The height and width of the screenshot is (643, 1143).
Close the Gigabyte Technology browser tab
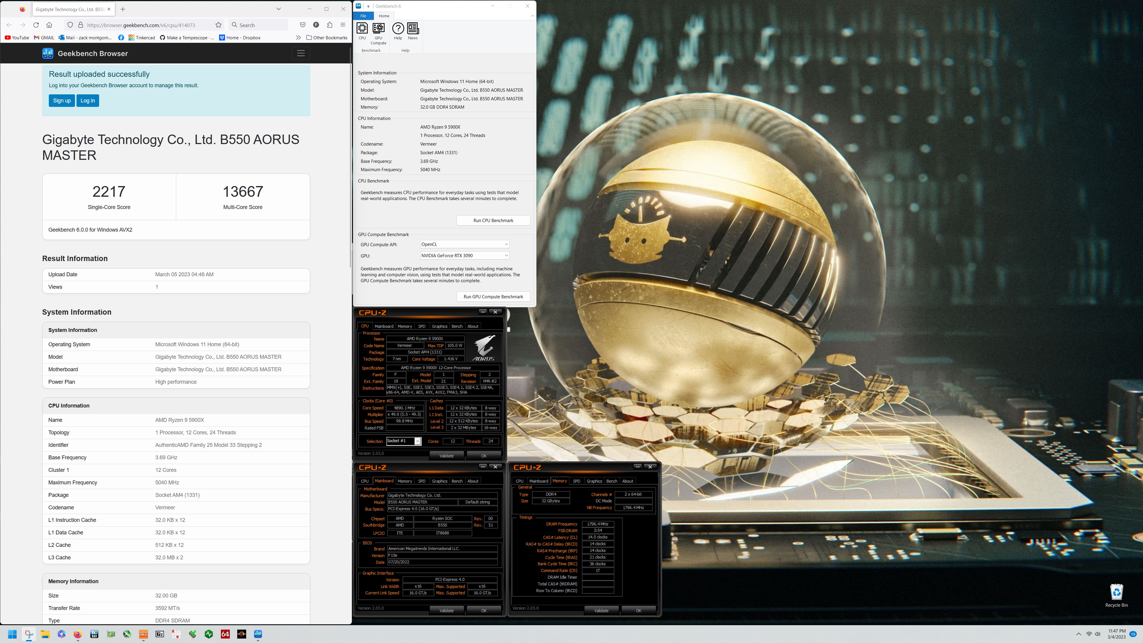(x=109, y=9)
